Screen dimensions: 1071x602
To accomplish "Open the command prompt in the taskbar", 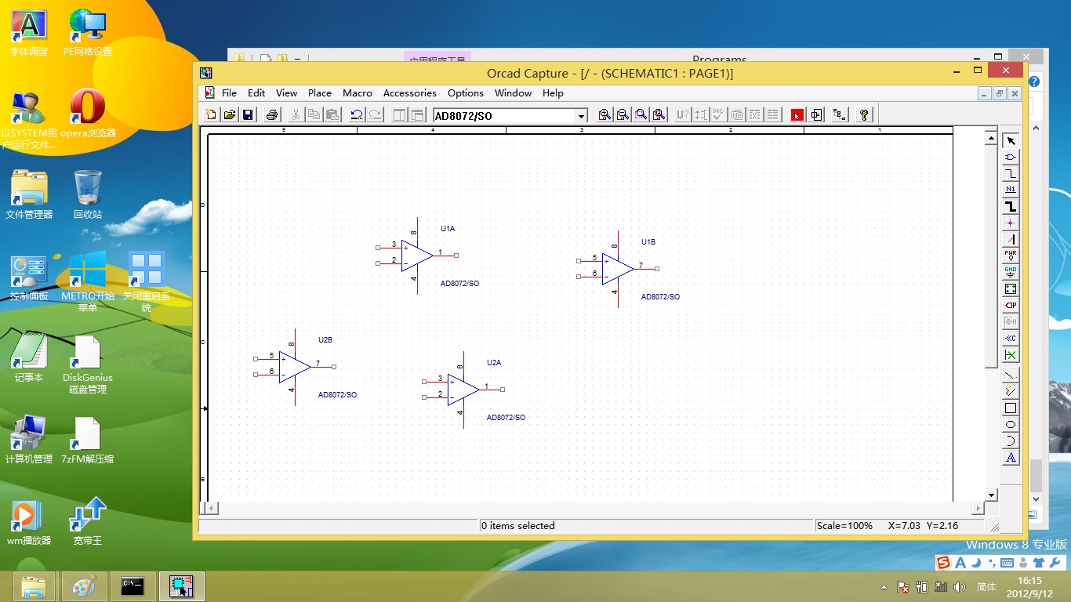I will pos(133,586).
